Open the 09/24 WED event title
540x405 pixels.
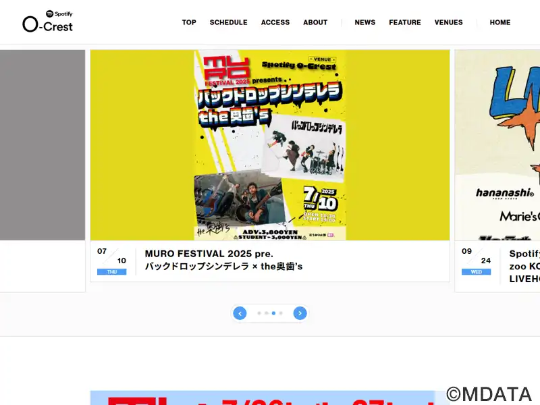524,266
